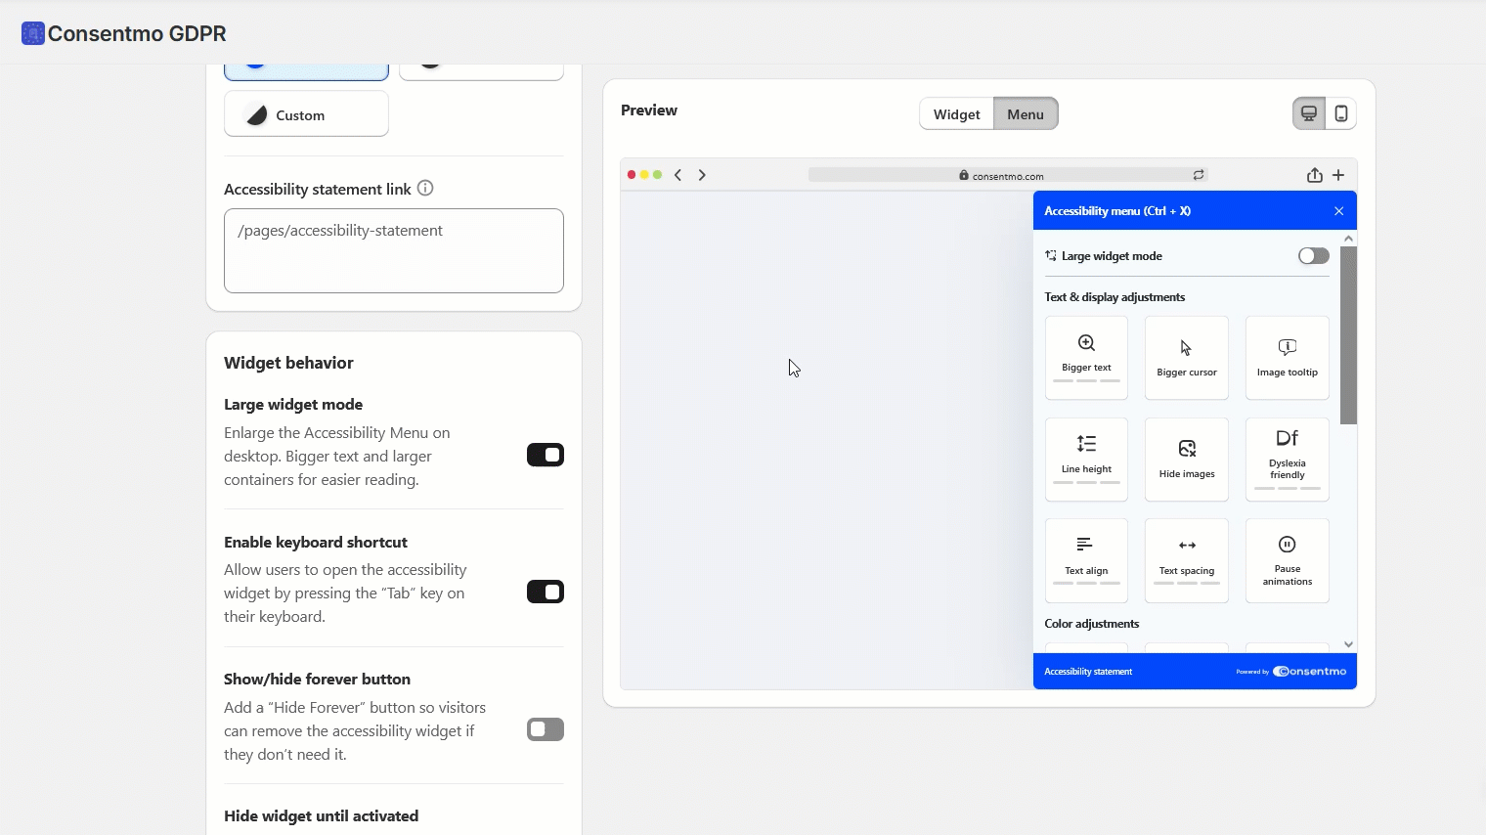1486x835 pixels.
Task: Click the Image tooltip icon
Action: click(1287, 347)
